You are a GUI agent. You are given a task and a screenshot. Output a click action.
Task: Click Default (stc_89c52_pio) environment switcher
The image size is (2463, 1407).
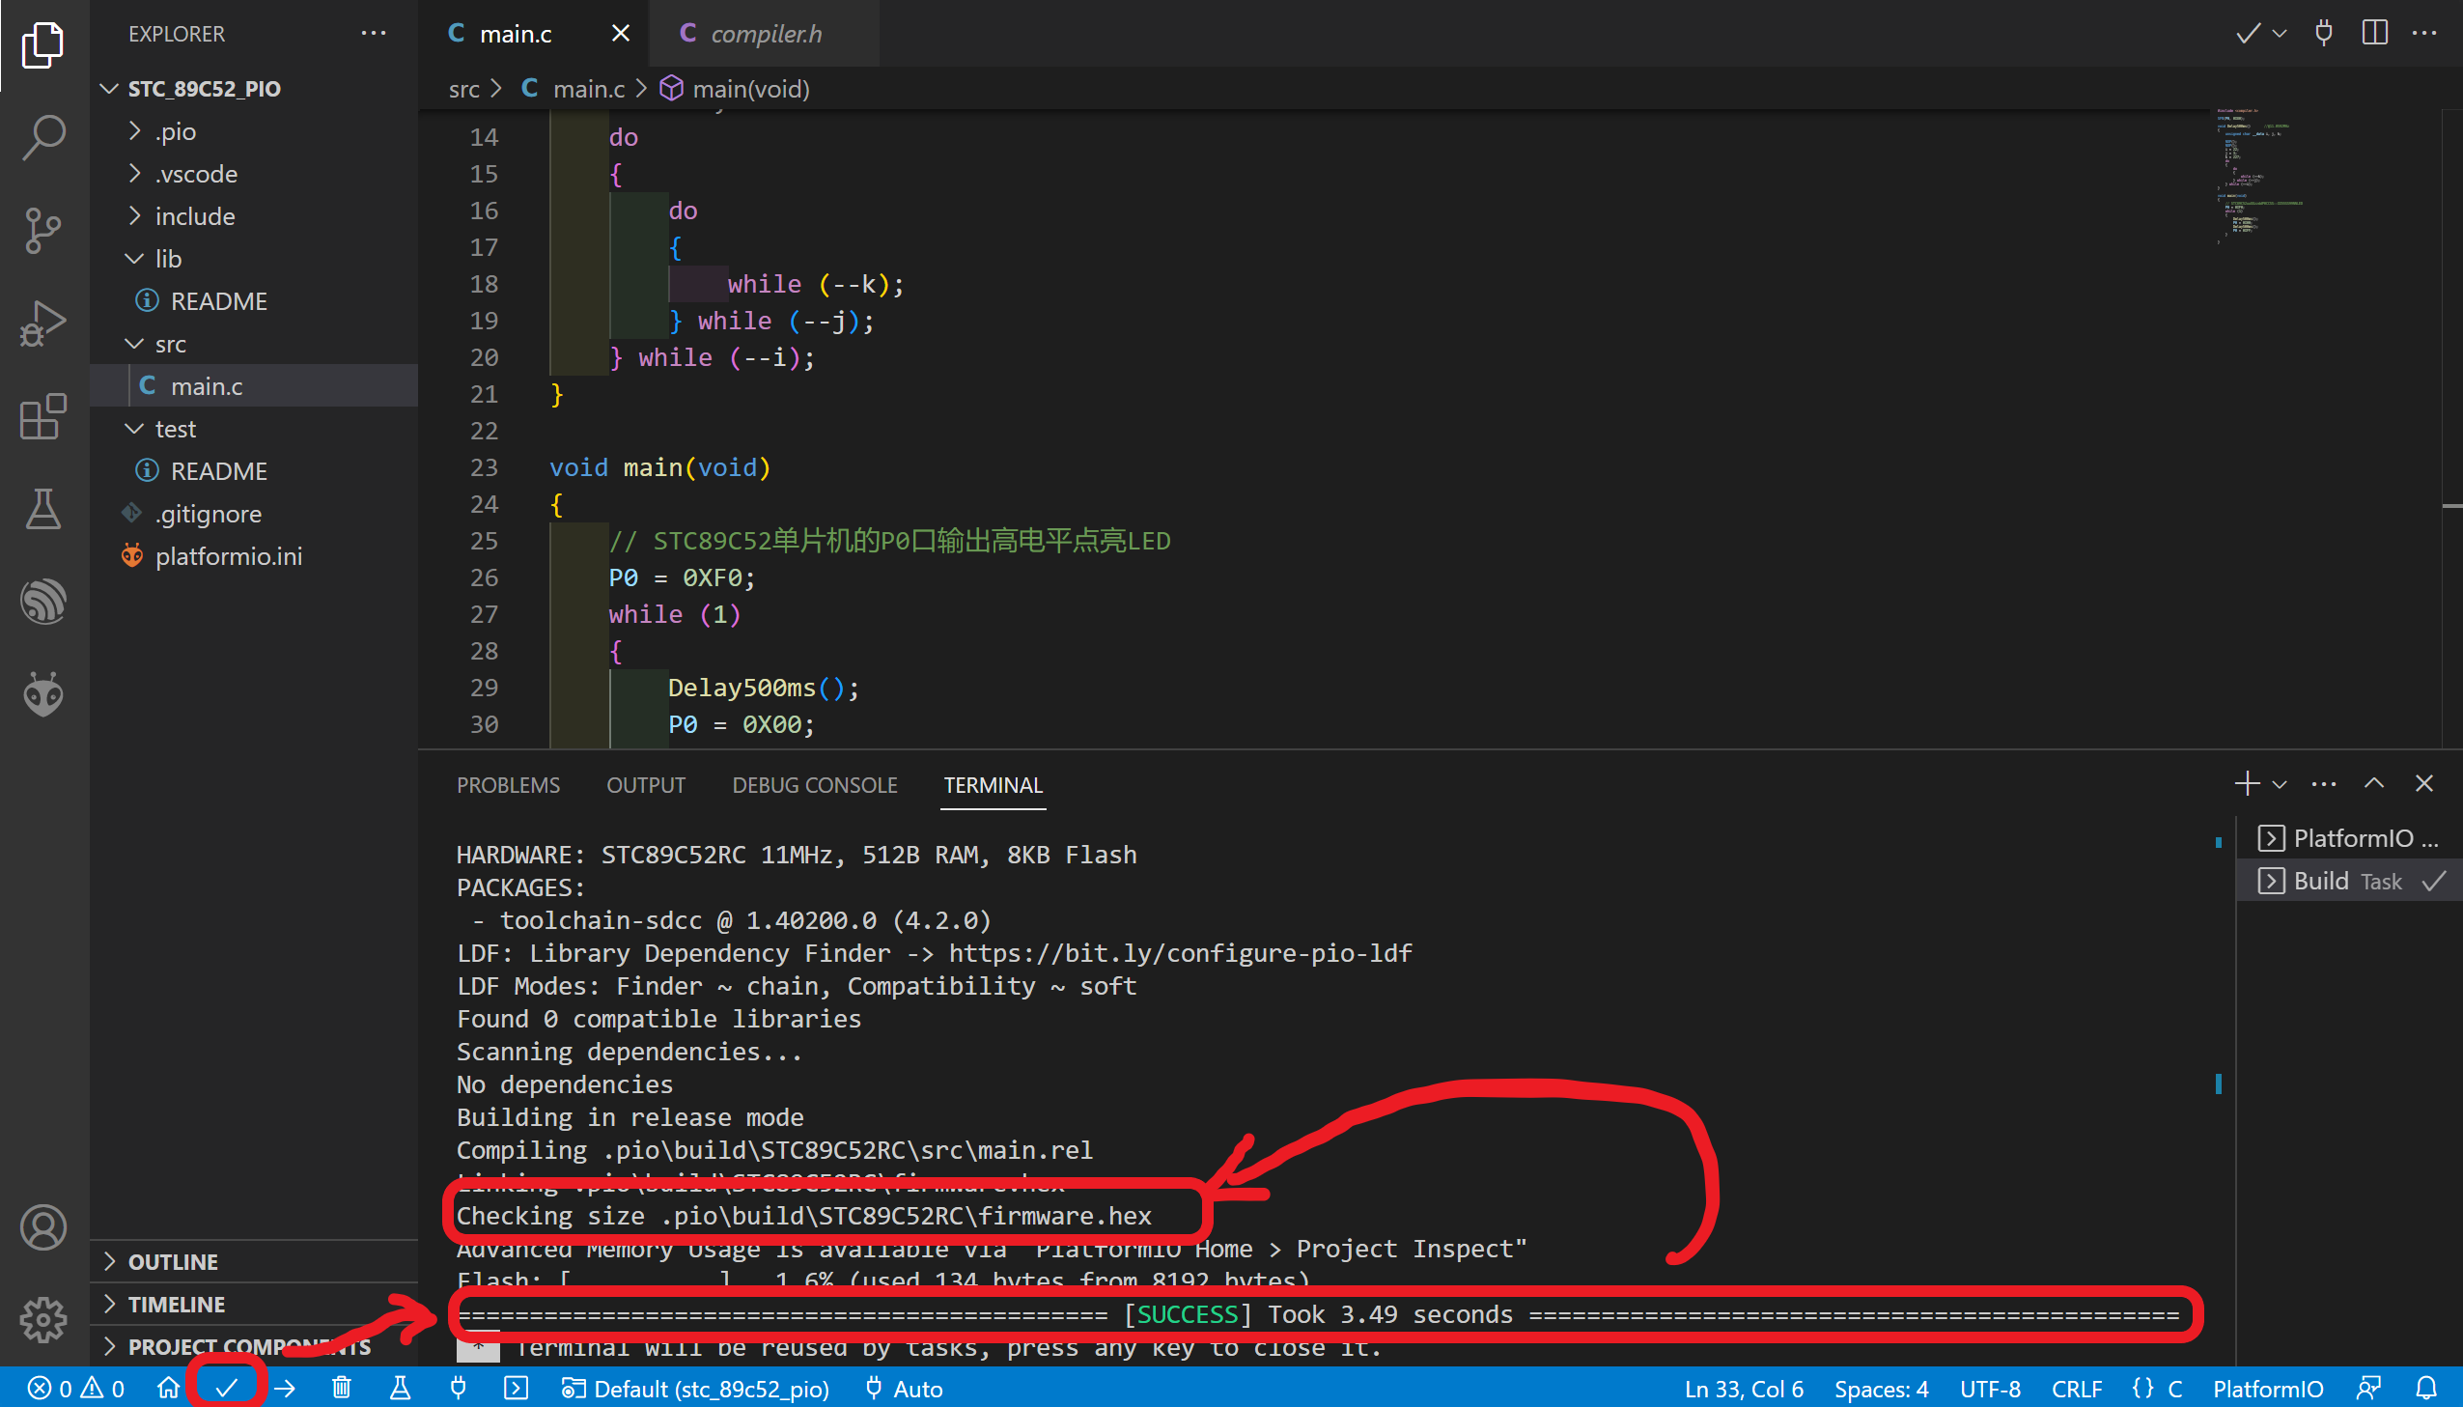tap(695, 1389)
